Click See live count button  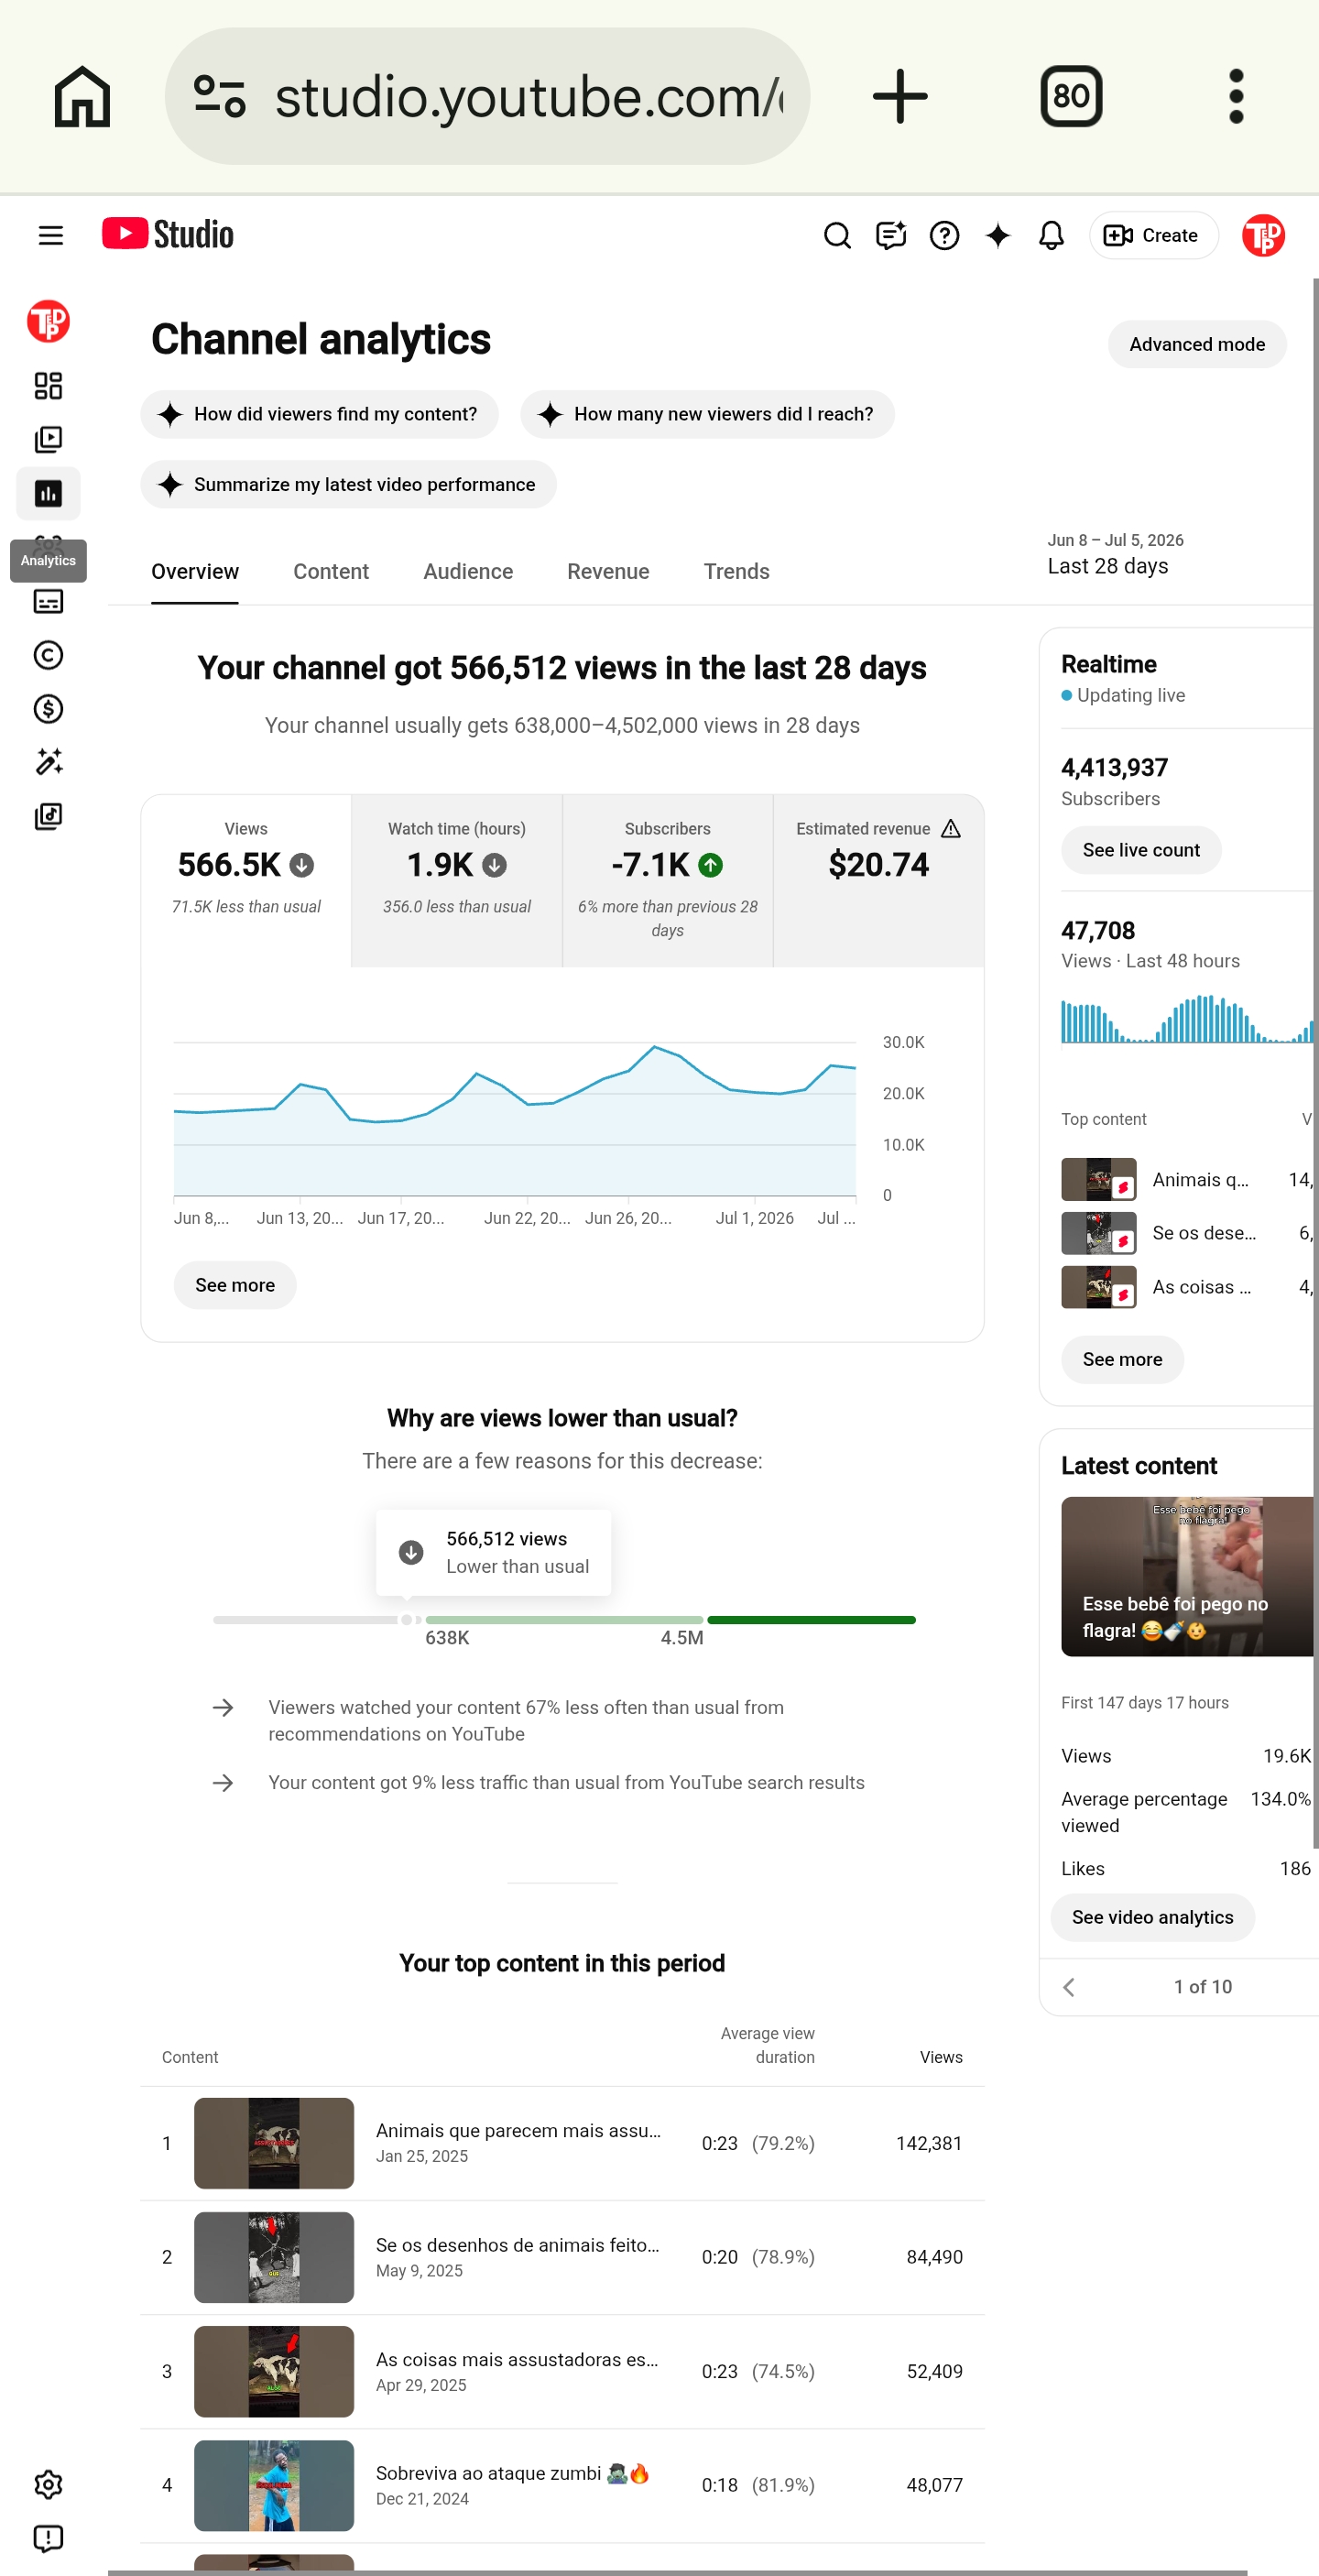(1141, 850)
